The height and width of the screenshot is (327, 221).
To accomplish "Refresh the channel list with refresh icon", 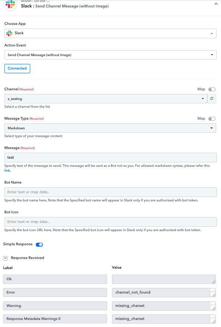I will point(212,98).
